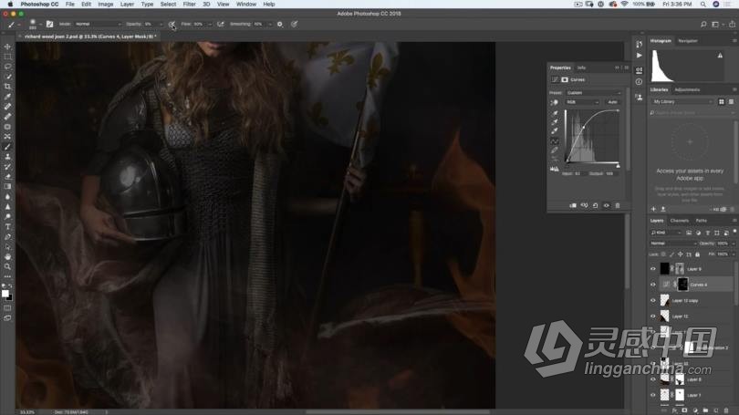The height and width of the screenshot is (415, 739).
Task: Open the Curves Preset dropdown
Action: (x=593, y=93)
